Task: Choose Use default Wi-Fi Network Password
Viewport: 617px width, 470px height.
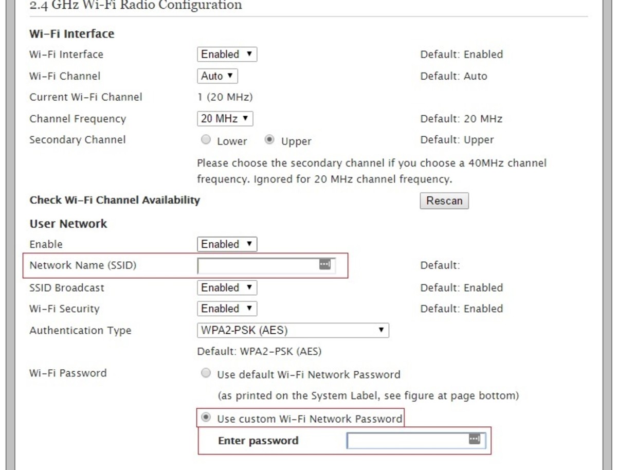Action: tap(206, 373)
